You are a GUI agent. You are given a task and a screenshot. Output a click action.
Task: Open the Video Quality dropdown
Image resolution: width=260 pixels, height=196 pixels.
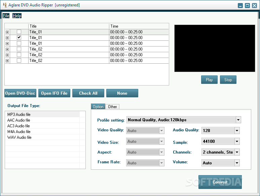(162, 131)
